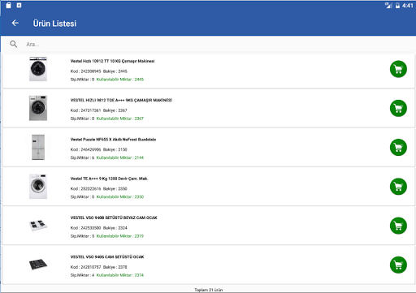
Task: Open black glass hob thumbnail
Action: coord(38,264)
